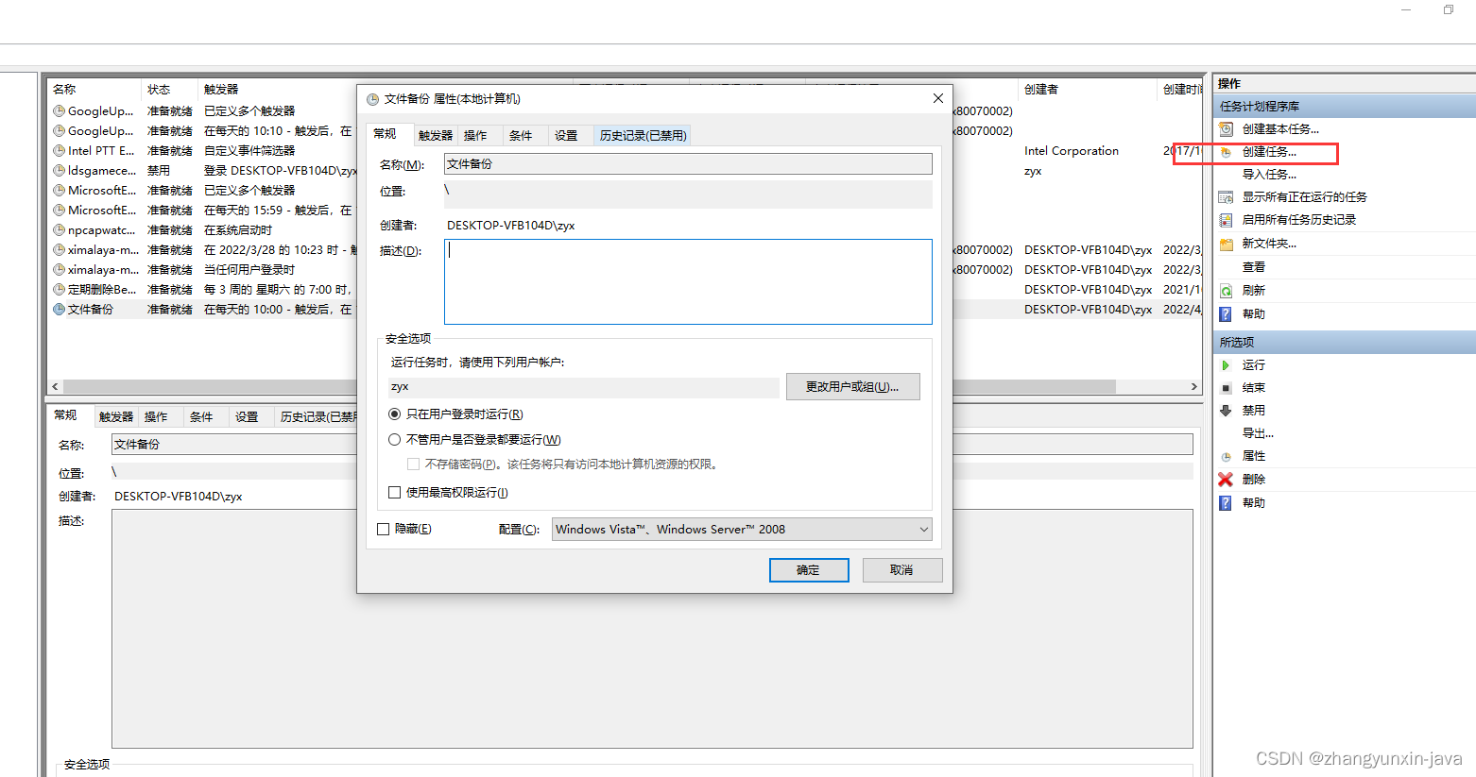Screen dimensions: 1476x777
Task: Click the Intel Corporation creator cell
Action: [x=1072, y=150]
